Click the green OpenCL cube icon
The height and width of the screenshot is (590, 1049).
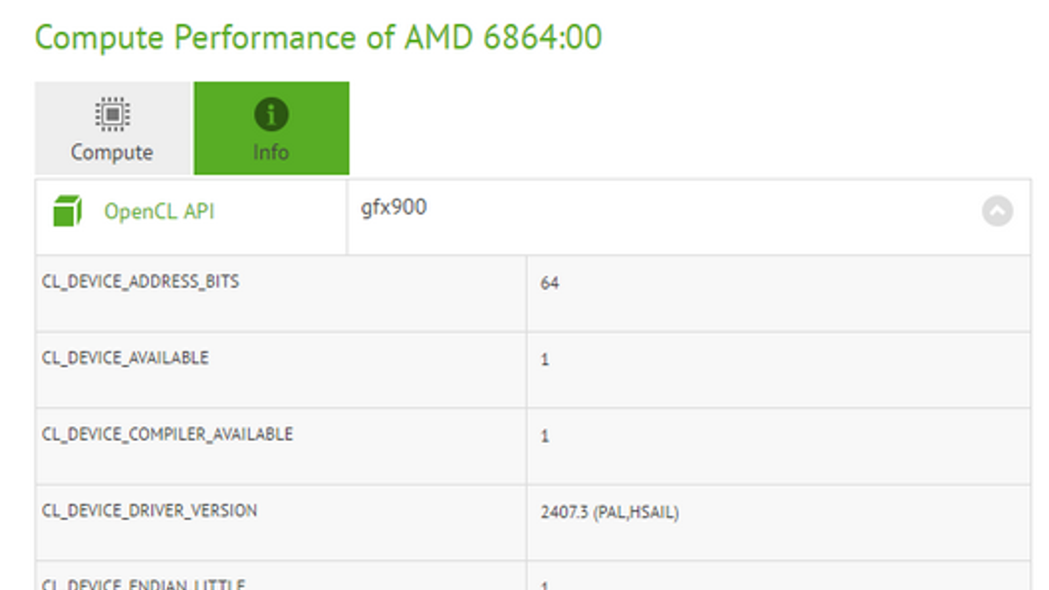click(x=67, y=211)
